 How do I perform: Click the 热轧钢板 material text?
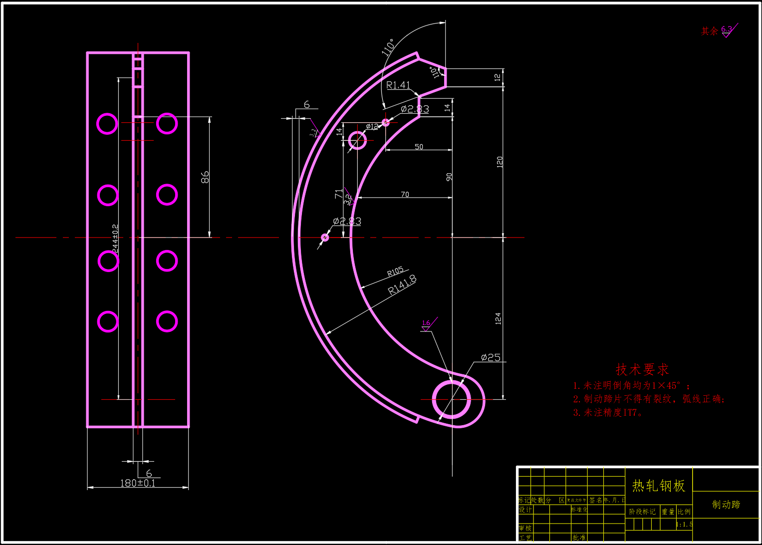point(659,486)
